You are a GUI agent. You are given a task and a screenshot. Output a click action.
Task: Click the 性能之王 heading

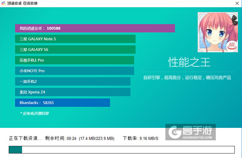(x=189, y=62)
